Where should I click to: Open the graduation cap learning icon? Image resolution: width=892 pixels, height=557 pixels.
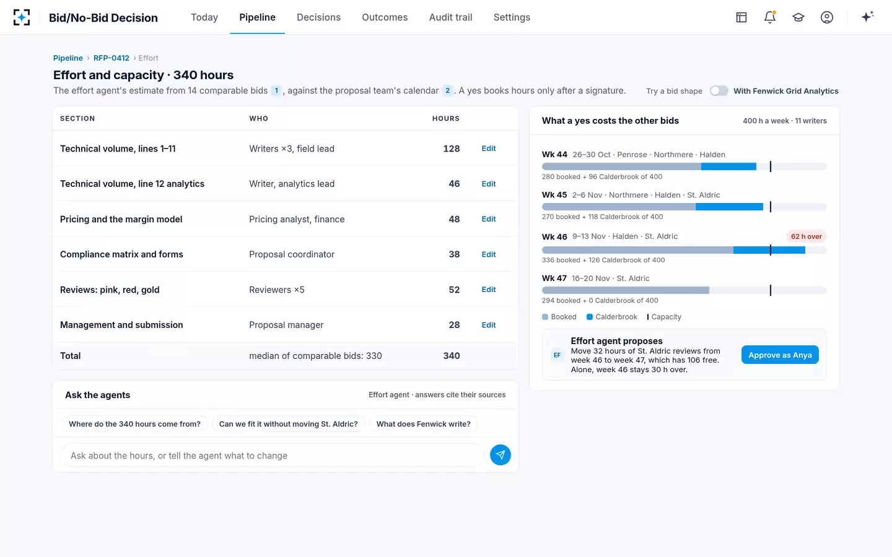coord(798,17)
